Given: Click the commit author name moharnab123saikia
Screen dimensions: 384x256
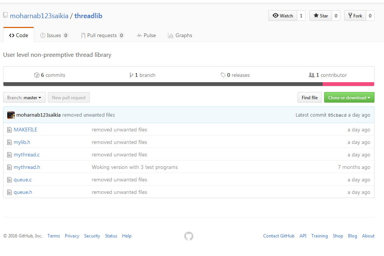Looking at the screenshot, I should click(x=38, y=115).
